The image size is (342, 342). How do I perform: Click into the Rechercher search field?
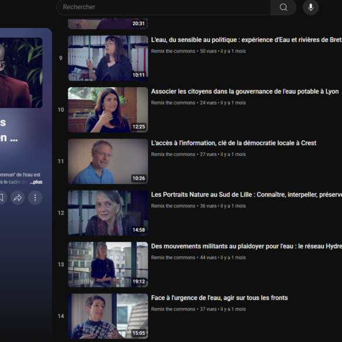click(164, 7)
